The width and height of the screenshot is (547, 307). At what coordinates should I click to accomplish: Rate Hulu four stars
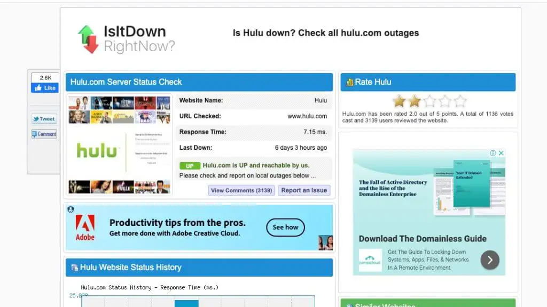point(445,101)
